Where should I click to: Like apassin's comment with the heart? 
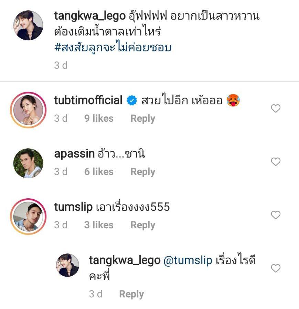click(x=276, y=162)
